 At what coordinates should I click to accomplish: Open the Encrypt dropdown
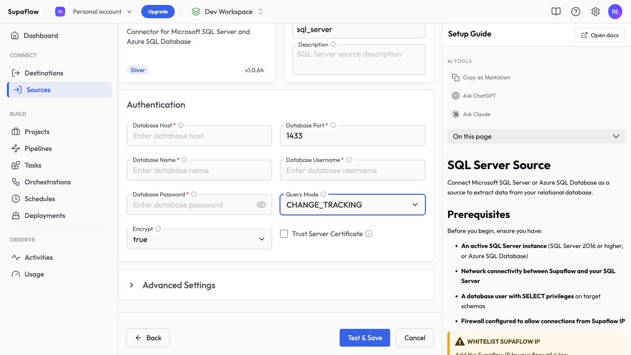point(199,239)
